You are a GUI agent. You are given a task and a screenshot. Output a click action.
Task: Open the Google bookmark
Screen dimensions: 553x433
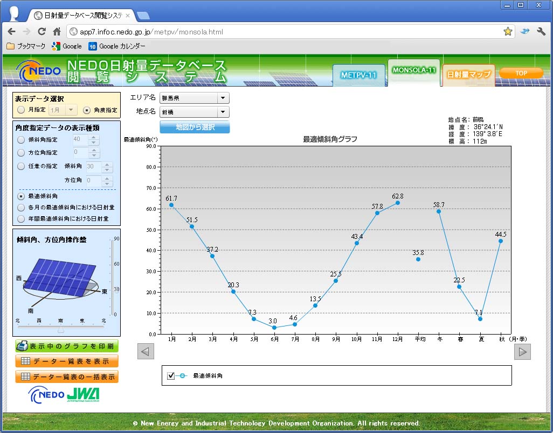67,46
